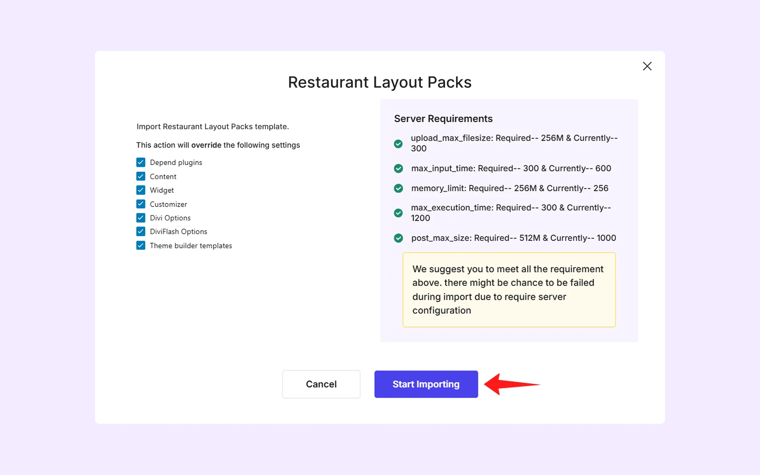This screenshot has height=475, width=760.
Task: Click the Server Requirements heading
Action: (443, 119)
